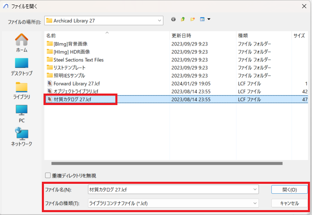Click LCF ファイル type of Forward Library
The height and width of the screenshot is (215, 312).
[x=249, y=84]
